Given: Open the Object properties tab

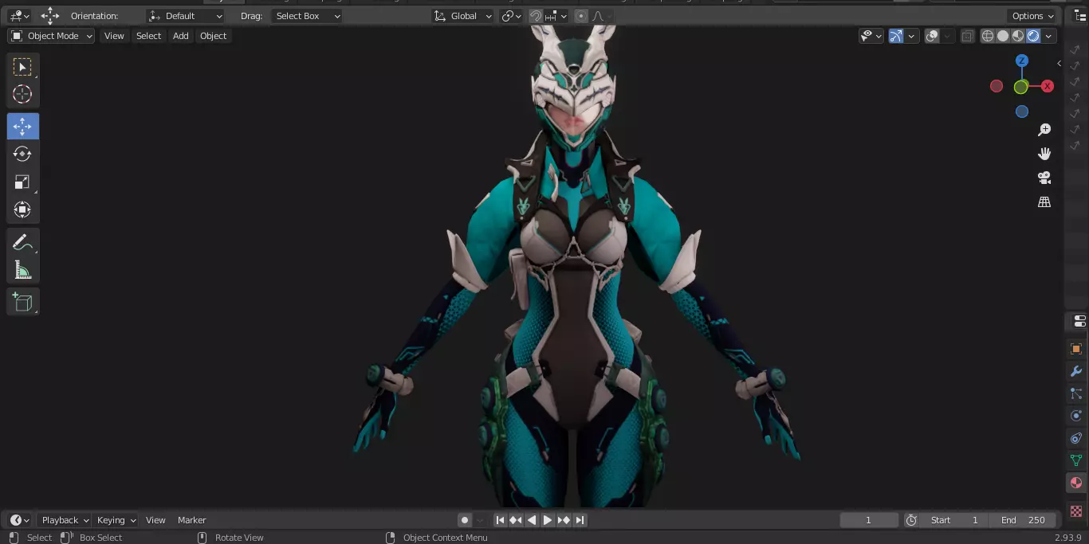Looking at the screenshot, I should (1076, 349).
